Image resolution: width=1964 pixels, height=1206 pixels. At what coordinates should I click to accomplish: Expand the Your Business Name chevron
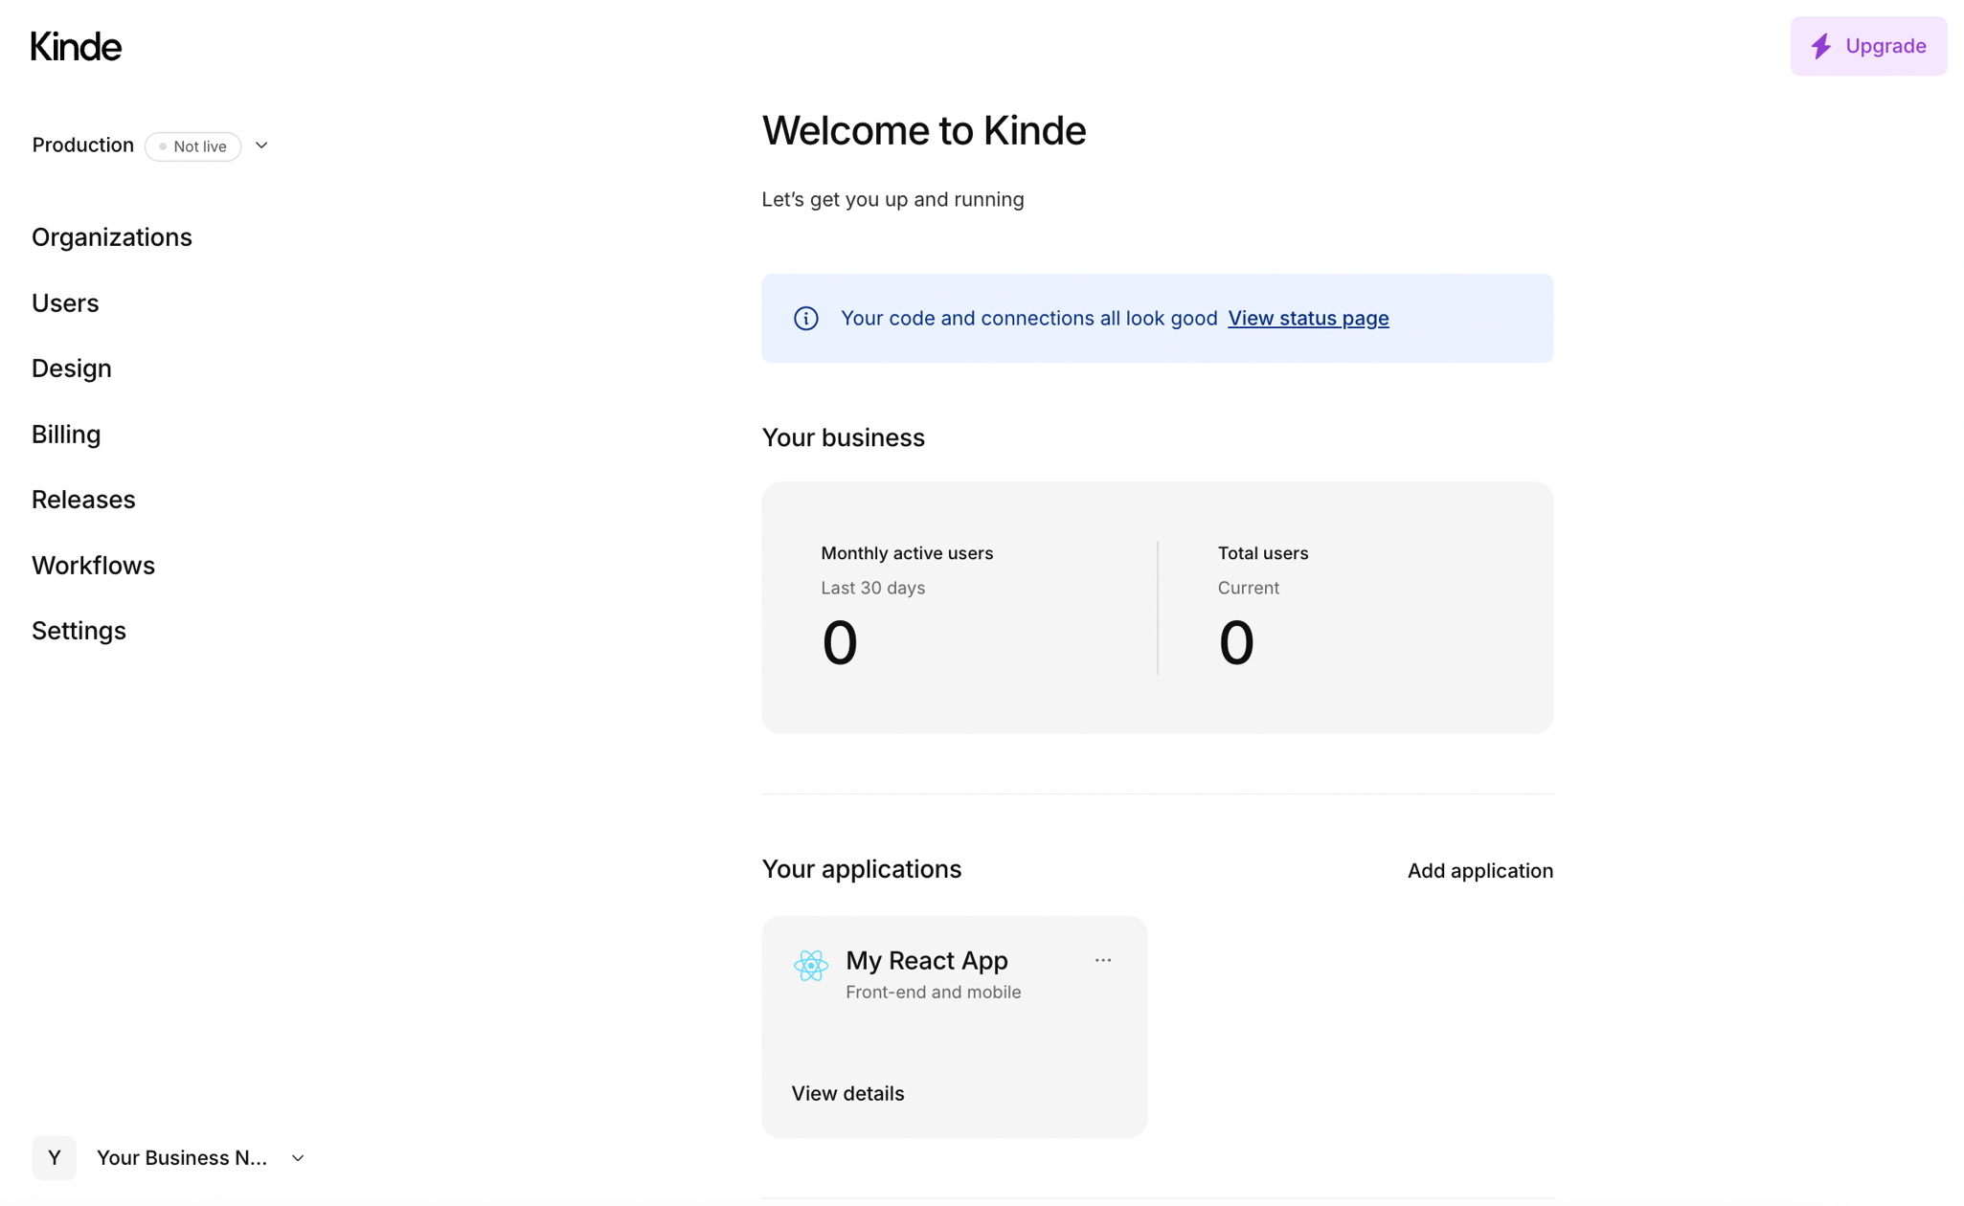[x=298, y=1158]
